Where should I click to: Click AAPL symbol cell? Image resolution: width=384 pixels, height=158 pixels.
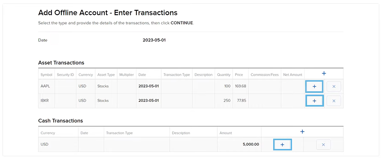pos(45,86)
